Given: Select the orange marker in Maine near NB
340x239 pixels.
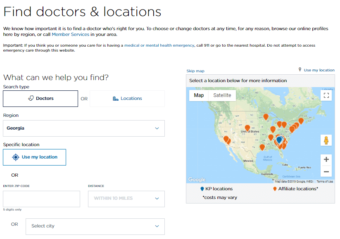Looking at the screenshot, I should pos(301,121).
